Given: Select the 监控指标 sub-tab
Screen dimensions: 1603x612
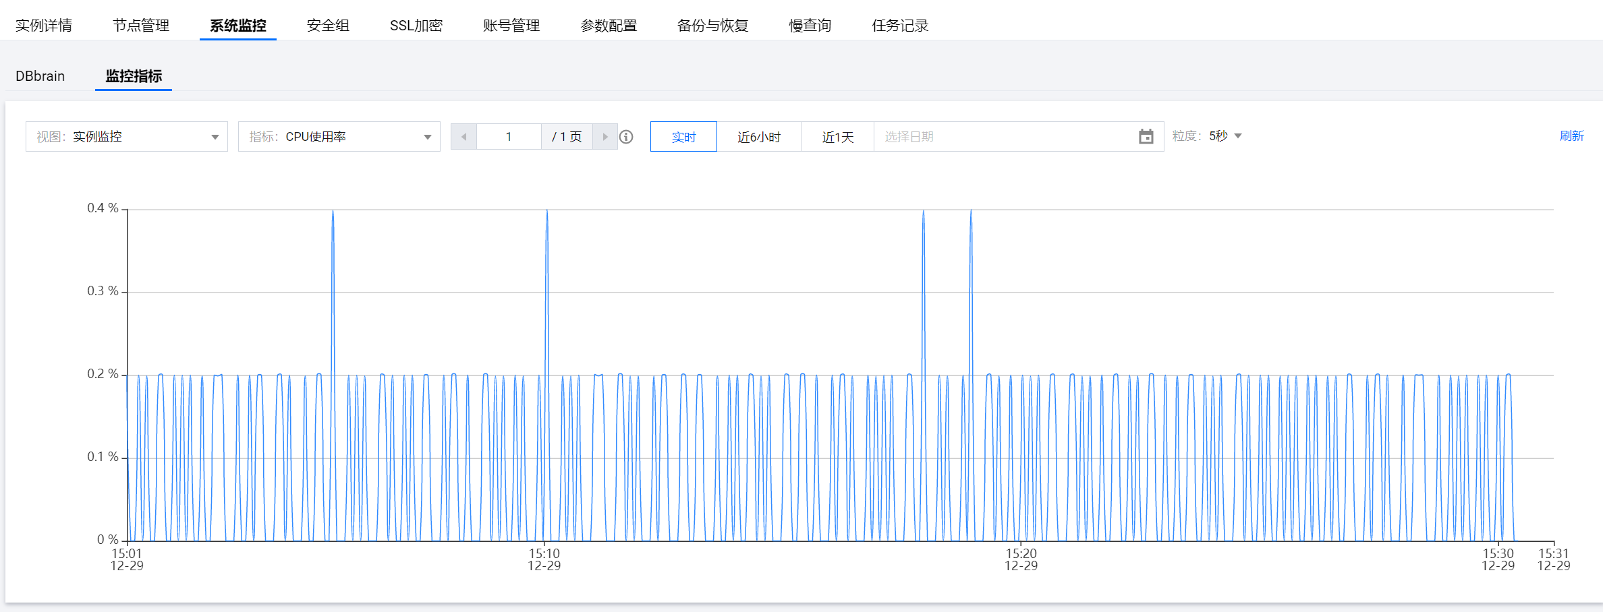Looking at the screenshot, I should pyautogui.click(x=134, y=76).
